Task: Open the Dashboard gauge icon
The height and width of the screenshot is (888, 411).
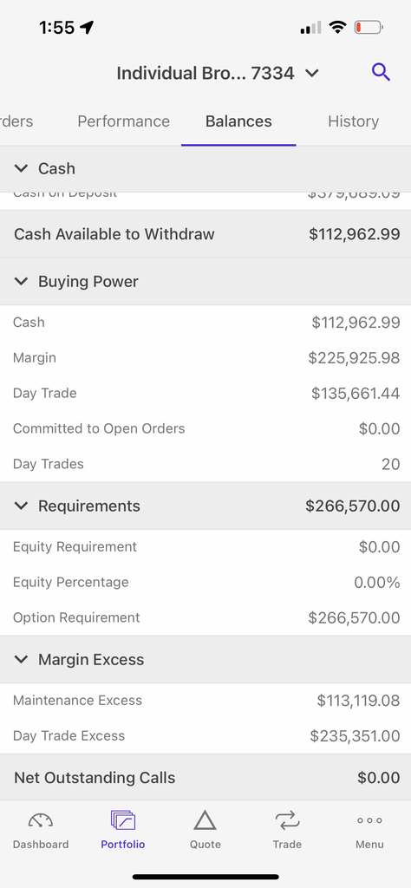Action: (41, 820)
